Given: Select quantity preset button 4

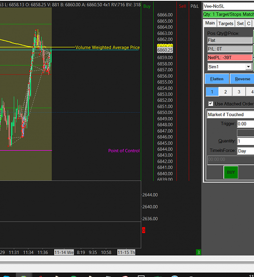Looking at the screenshot, I should [250, 92].
